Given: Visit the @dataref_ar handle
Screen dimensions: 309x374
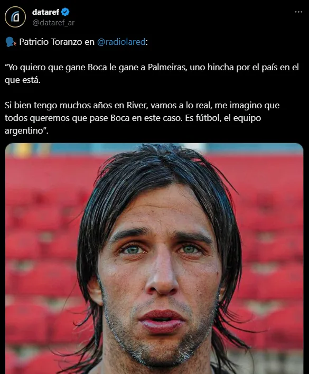Looking at the screenshot, I should pyautogui.click(x=53, y=23).
